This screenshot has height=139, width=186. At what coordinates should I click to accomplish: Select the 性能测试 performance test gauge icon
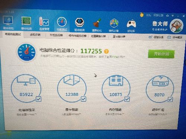pos(62,24)
